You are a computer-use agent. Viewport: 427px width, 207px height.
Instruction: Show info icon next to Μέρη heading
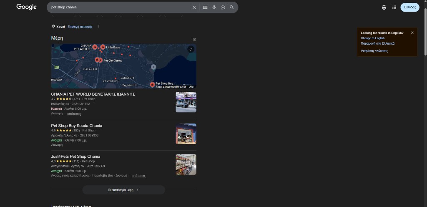pos(194,40)
